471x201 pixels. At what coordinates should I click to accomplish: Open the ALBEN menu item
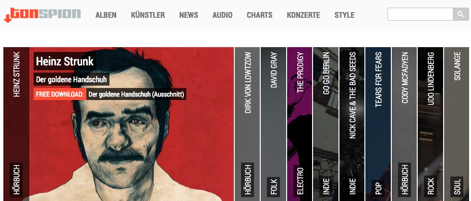click(106, 15)
